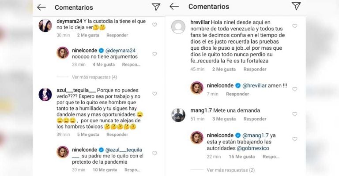Viewport: 339px width, 176px height.
Task: Open deymara24's profile picture
Action: 45,26
